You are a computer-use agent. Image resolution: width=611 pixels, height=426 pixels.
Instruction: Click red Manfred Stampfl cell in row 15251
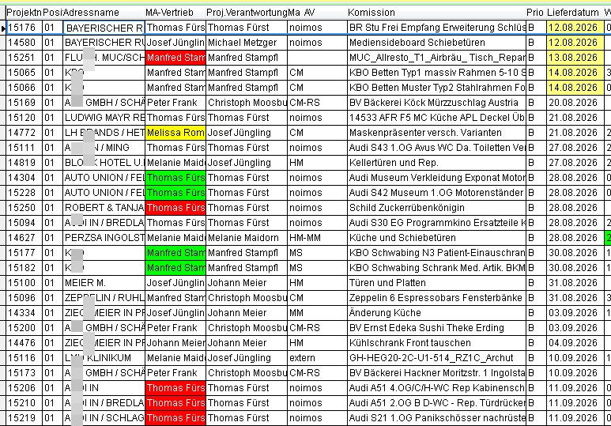[175, 58]
